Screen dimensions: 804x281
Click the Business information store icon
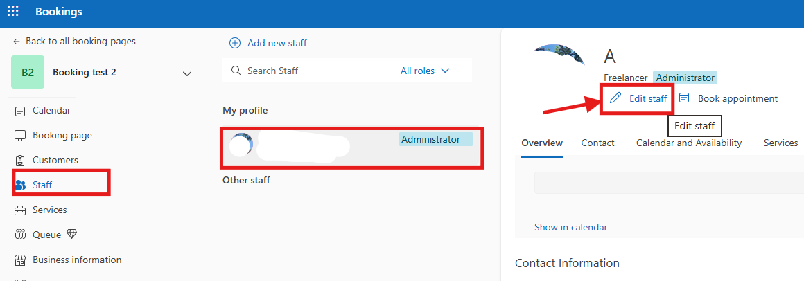click(x=20, y=260)
